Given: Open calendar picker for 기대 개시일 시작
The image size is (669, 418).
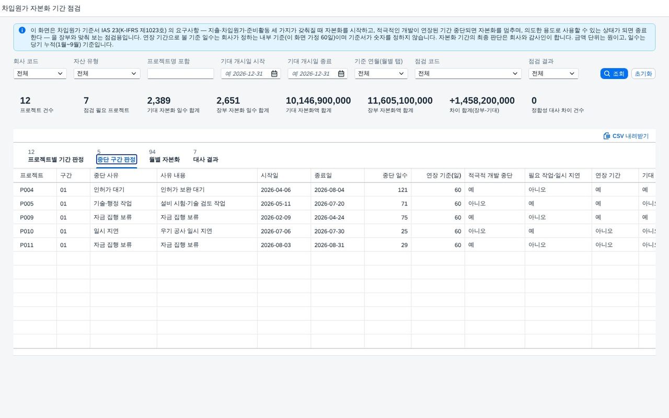Looking at the screenshot, I should pos(274,74).
